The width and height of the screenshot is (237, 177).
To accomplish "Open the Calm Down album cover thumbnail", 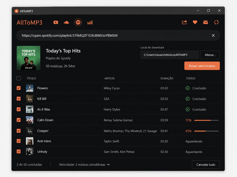I will (x=30, y=120).
